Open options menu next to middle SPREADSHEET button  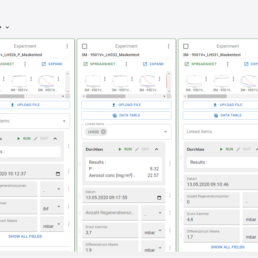coord(126,64)
